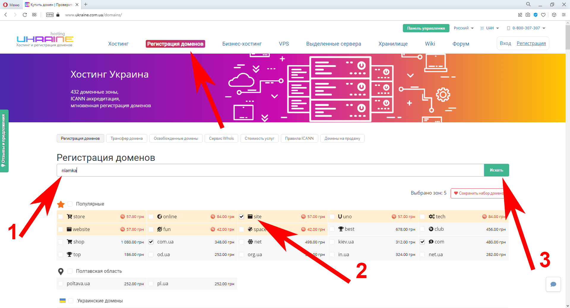Take a snapshot with camera icon
Screen dimensions: 570x308
tap(528, 15)
